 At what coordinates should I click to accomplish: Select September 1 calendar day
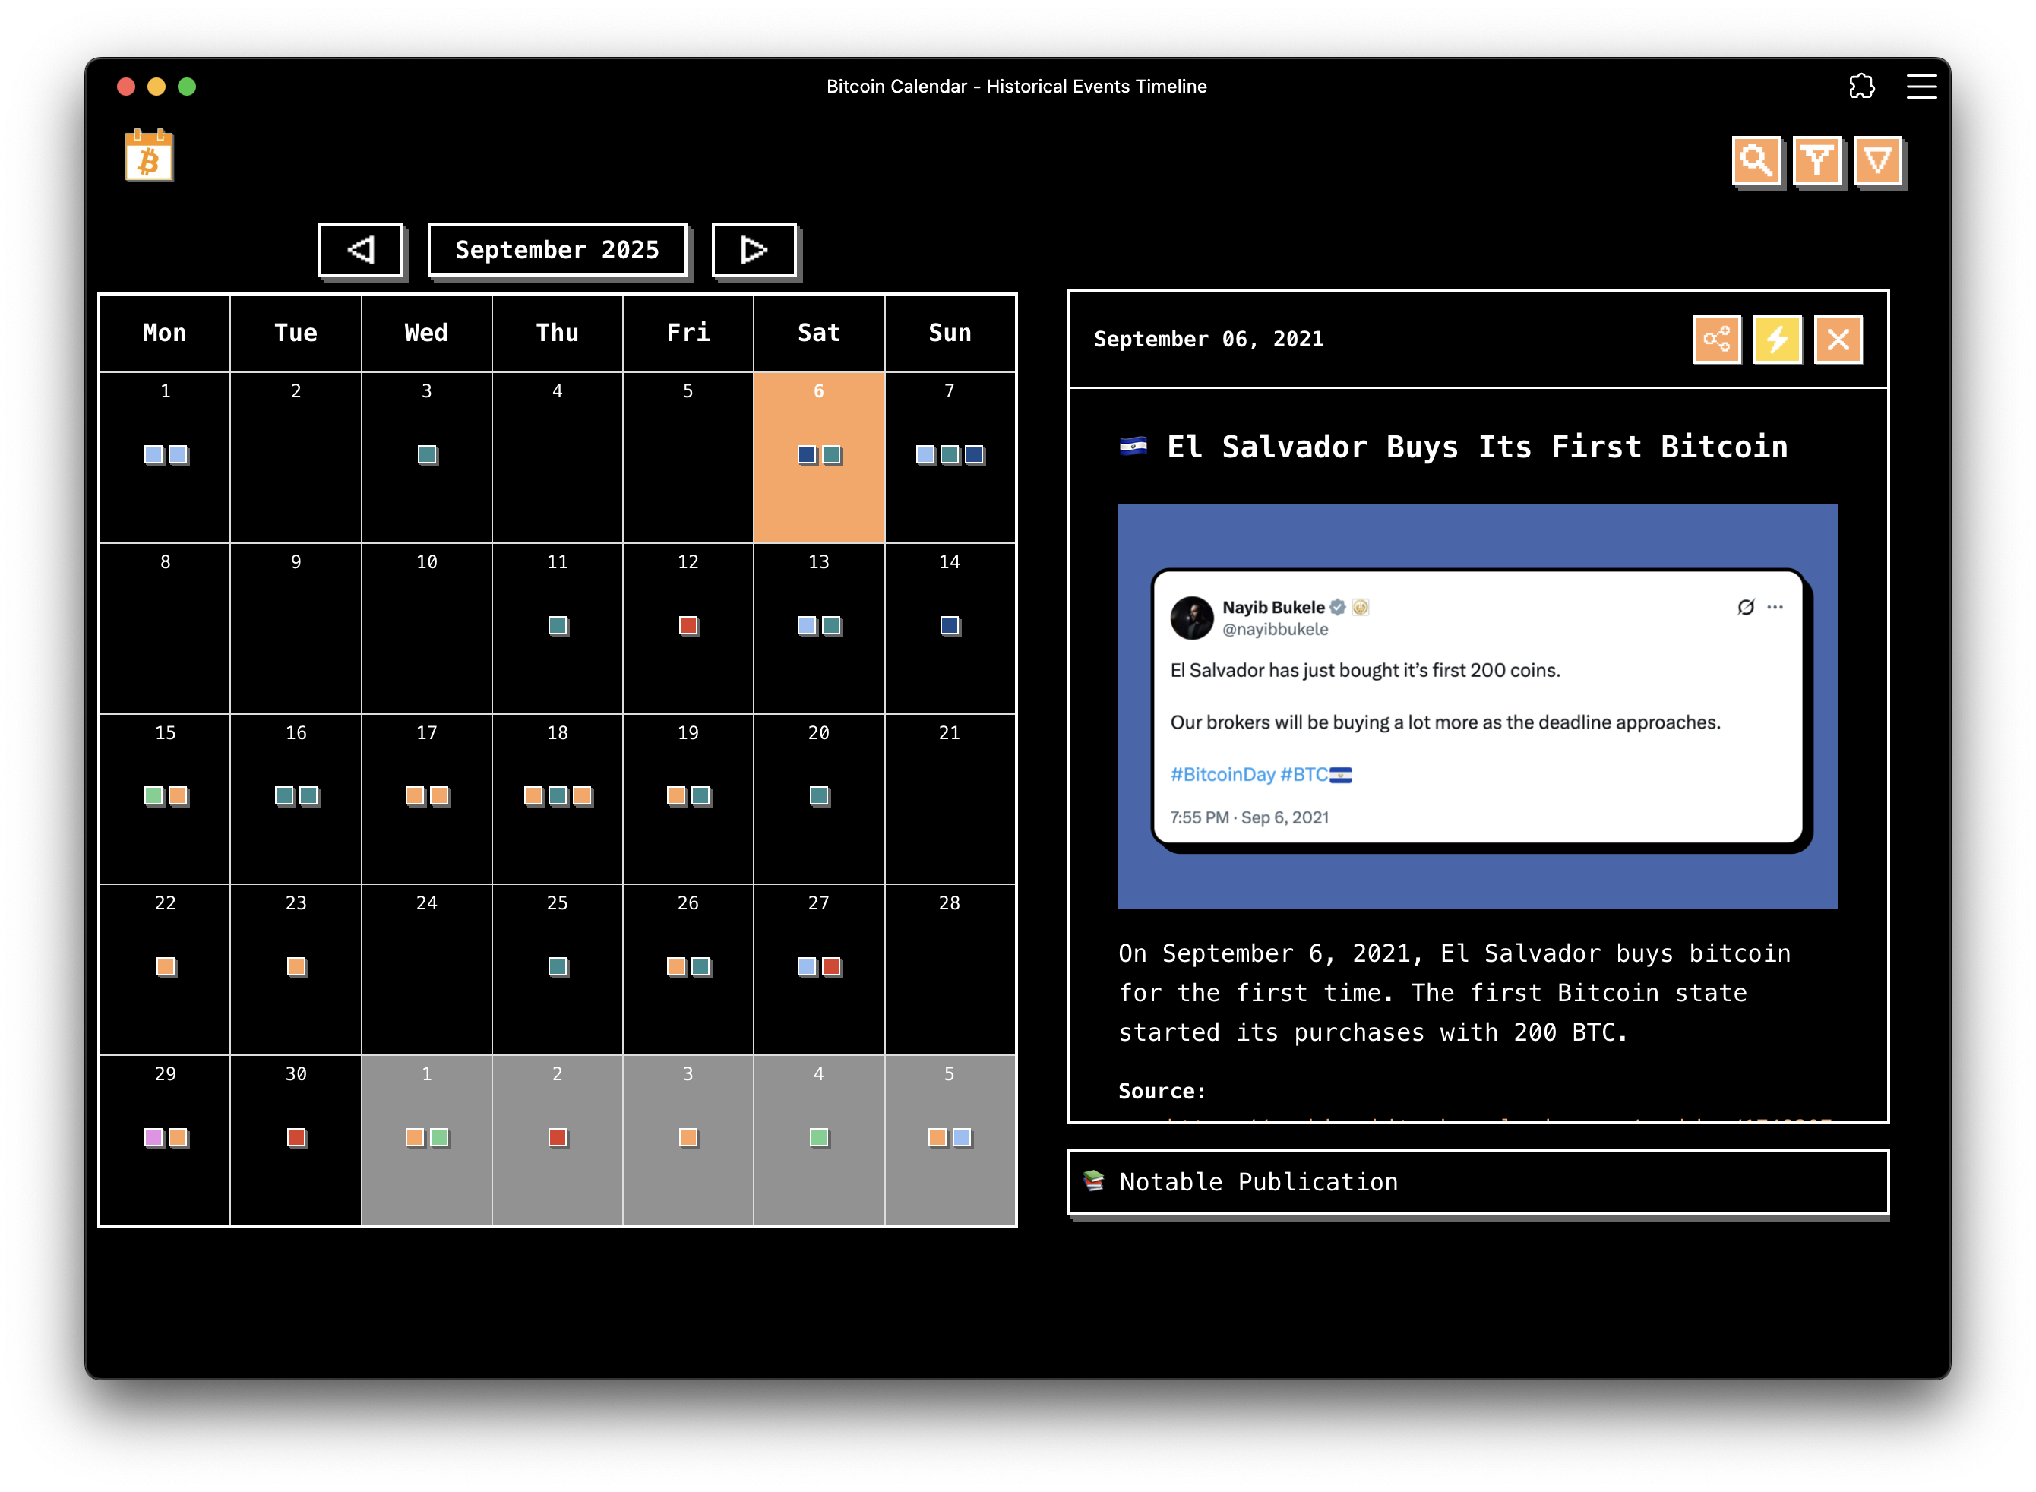tap(164, 458)
